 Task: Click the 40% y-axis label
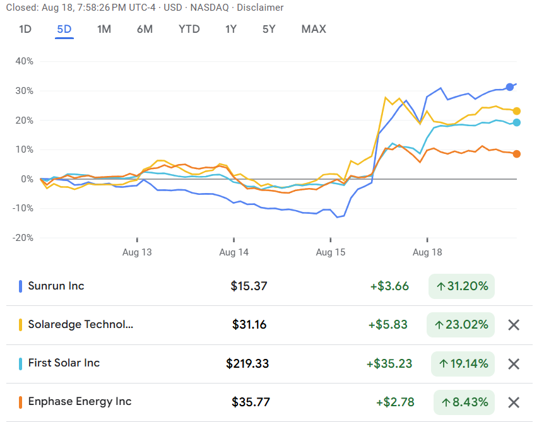(24, 61)
